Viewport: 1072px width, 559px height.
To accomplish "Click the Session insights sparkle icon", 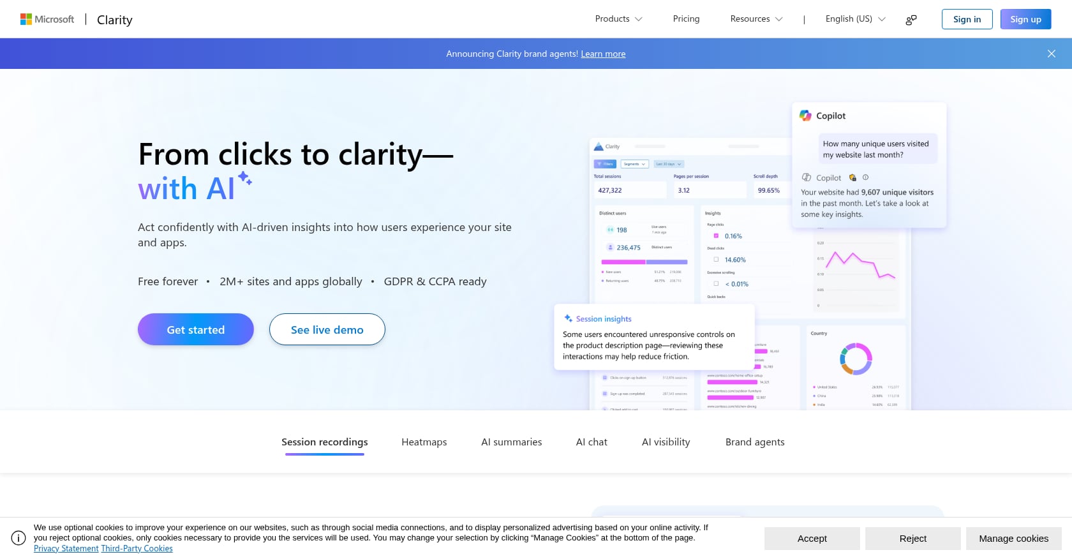I will coord(568,318).
